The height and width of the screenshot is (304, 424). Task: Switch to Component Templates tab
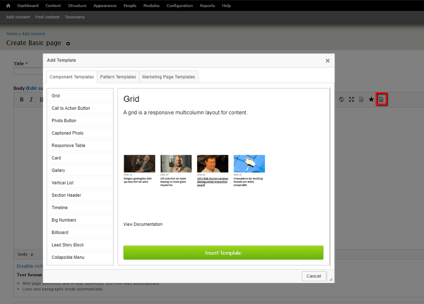point(72,77)
